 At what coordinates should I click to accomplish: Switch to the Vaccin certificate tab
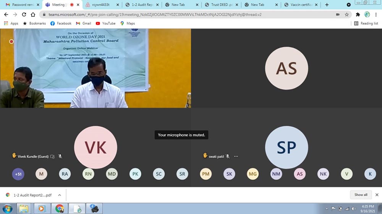301,5
